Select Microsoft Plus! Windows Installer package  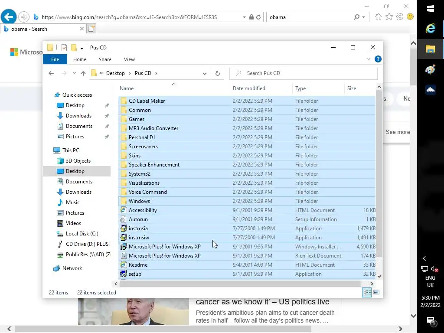click(164, 247)
